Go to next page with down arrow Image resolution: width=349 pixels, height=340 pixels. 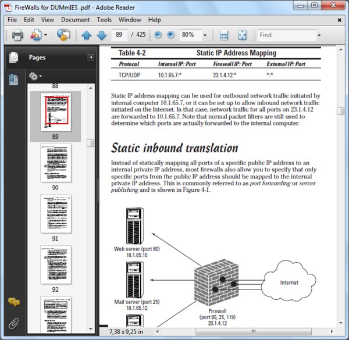pos(102,35)
